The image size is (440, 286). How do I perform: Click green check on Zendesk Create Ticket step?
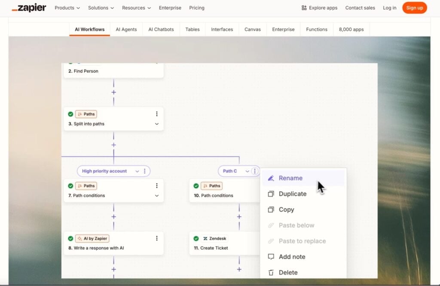(196, 239)
